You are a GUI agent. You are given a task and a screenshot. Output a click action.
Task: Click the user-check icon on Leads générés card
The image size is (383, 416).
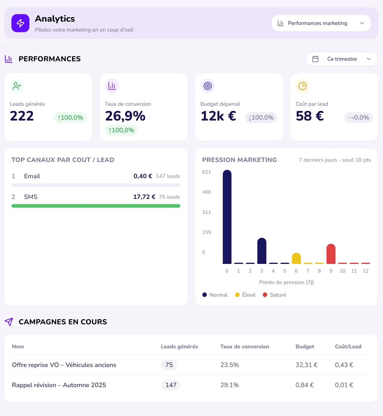coord(17,86)
